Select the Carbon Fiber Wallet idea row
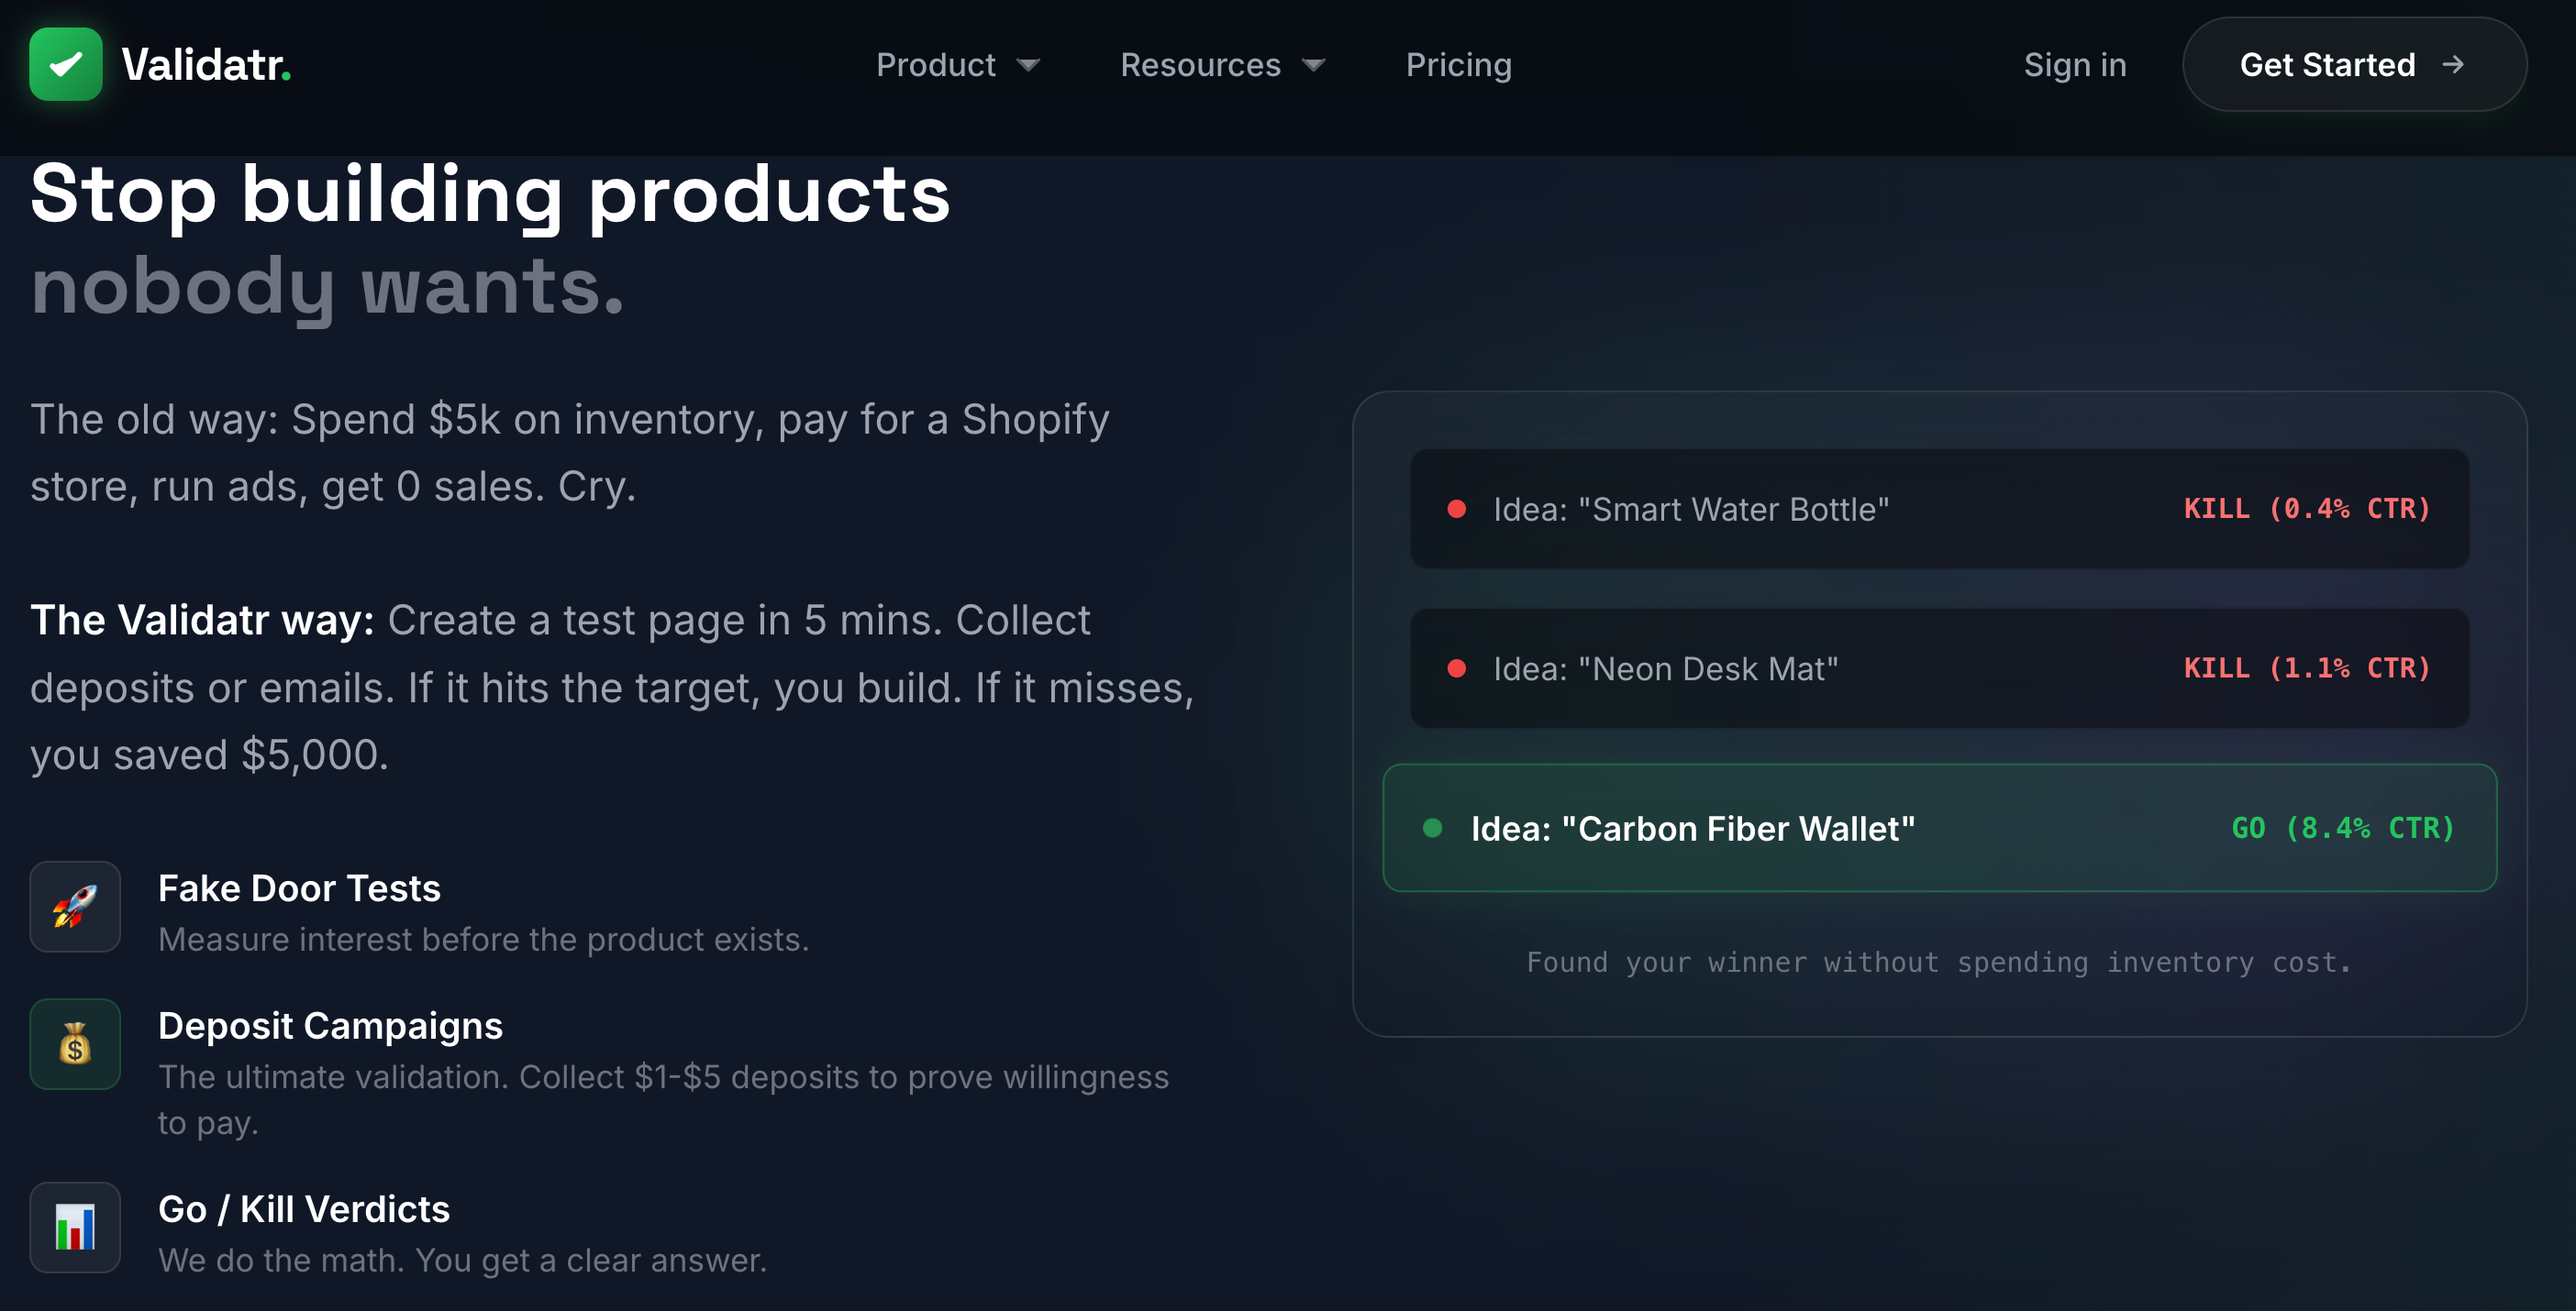 coord(1938,827)
